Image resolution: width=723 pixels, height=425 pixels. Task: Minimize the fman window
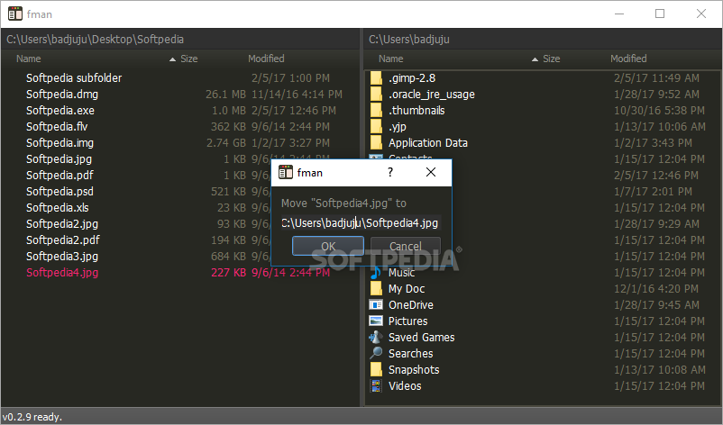tap(619, 14)
